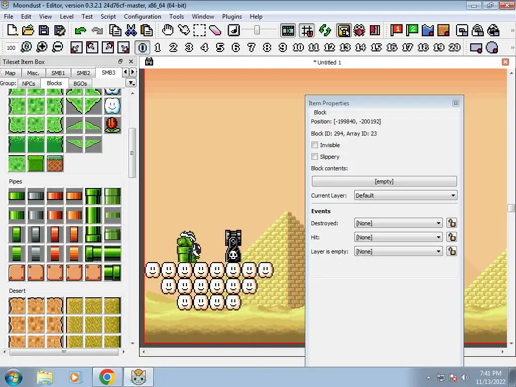Toggle the animation filmstrip icon
The height and width of the screenshot is (387, 516).
tap(288, 30)
